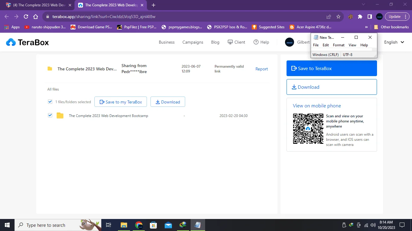Click the Chrome Update menu button

(x=397, y=17)
